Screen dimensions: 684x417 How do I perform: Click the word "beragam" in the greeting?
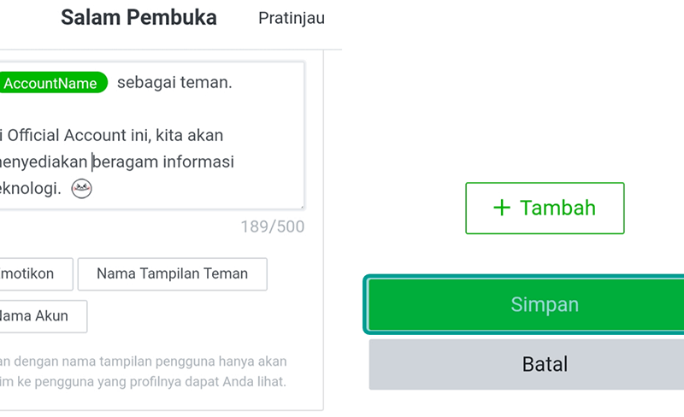(126, 162)
